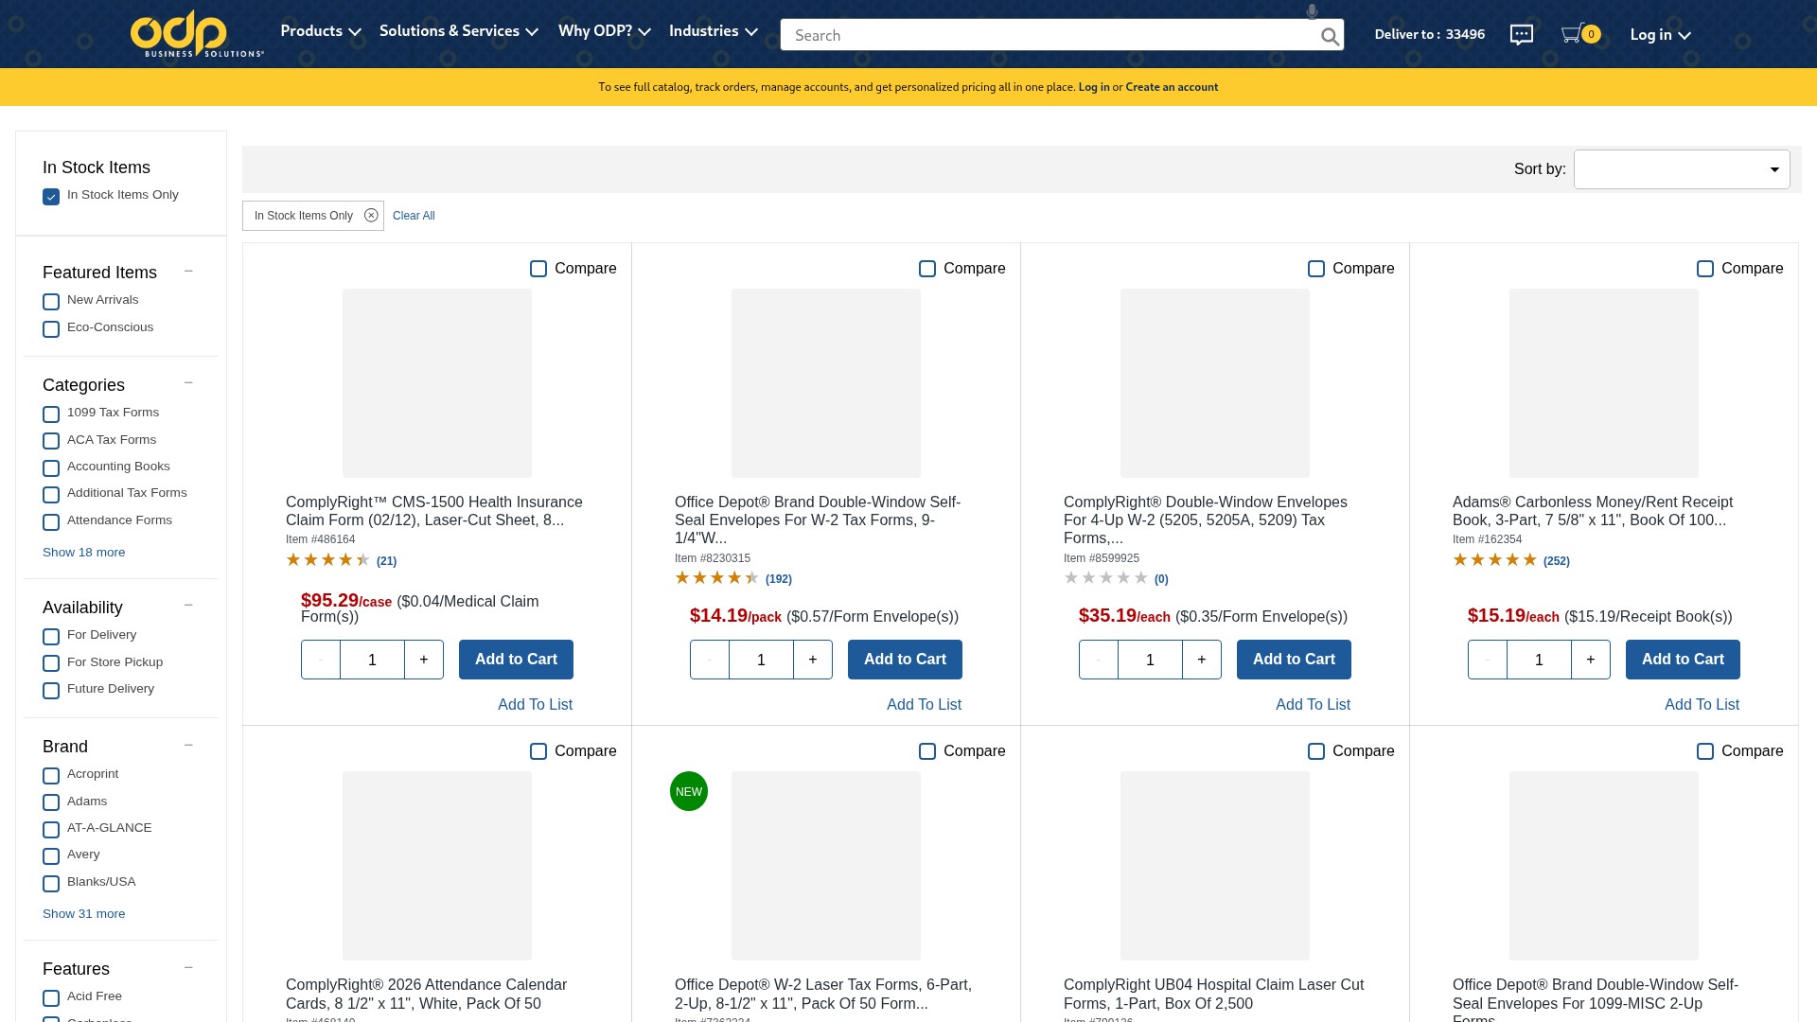Open the chat message icon
Image resolution: width=1817 pixels, height=1022 pixels.
coord(1521,35)
